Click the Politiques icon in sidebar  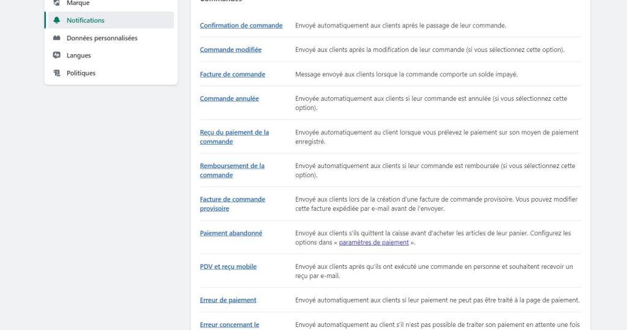coord(57,73)
